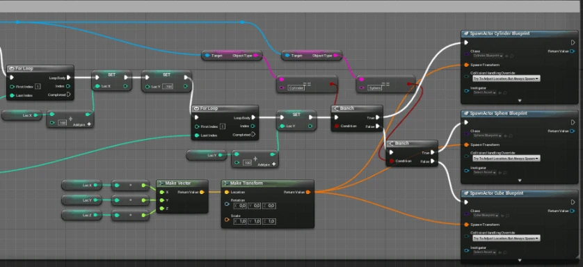Click the Z input pin on Make Vector
The height and width of the screenshot is (267, 583).
[161, 209]
